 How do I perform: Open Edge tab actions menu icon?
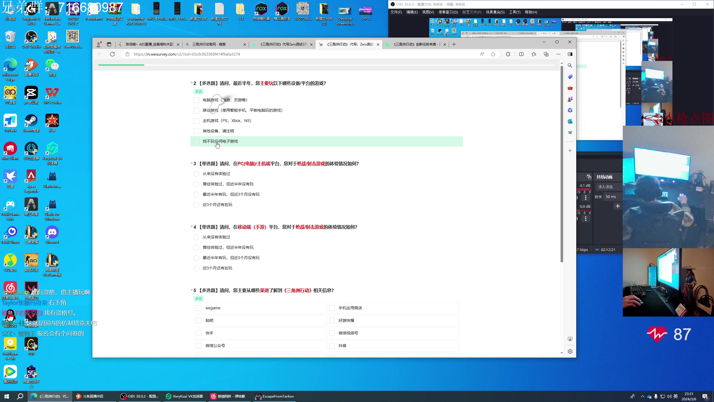pos(109,44)
